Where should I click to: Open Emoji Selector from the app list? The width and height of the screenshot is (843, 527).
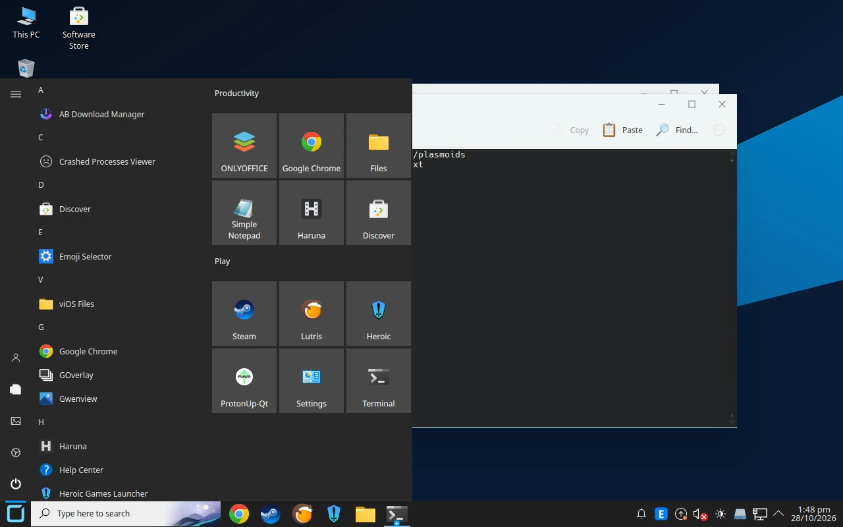119,256
